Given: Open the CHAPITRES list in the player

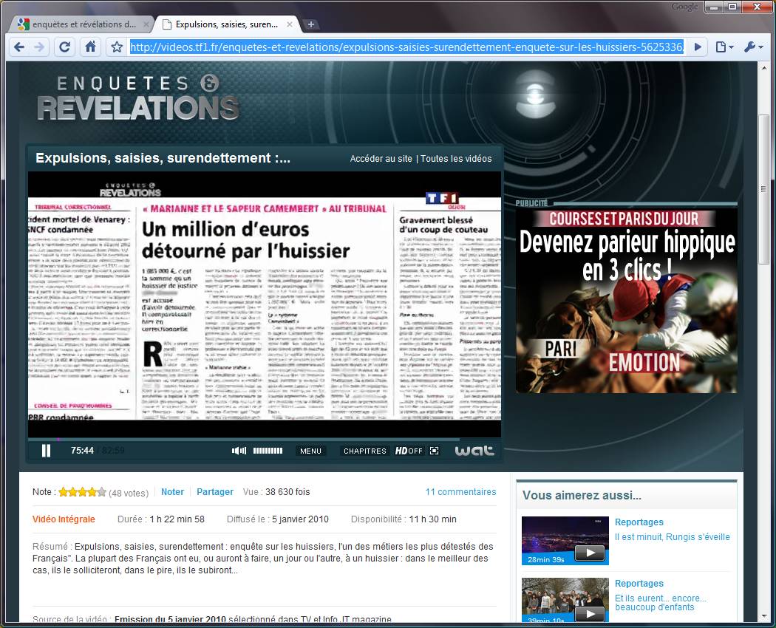Looking at the screenshot, I should click(365, 451).
